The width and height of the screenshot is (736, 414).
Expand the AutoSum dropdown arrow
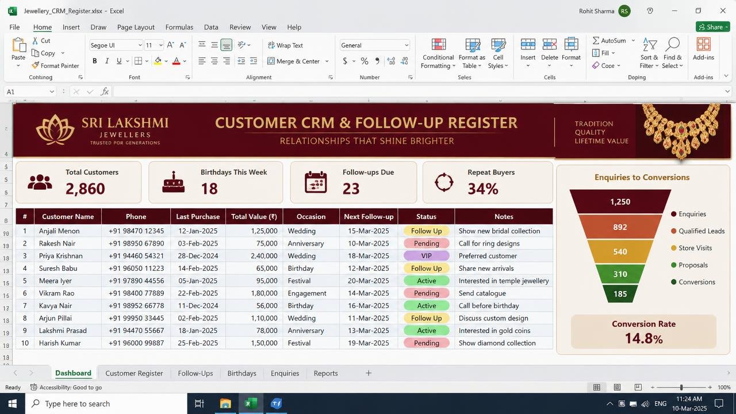tap(633, 41)
